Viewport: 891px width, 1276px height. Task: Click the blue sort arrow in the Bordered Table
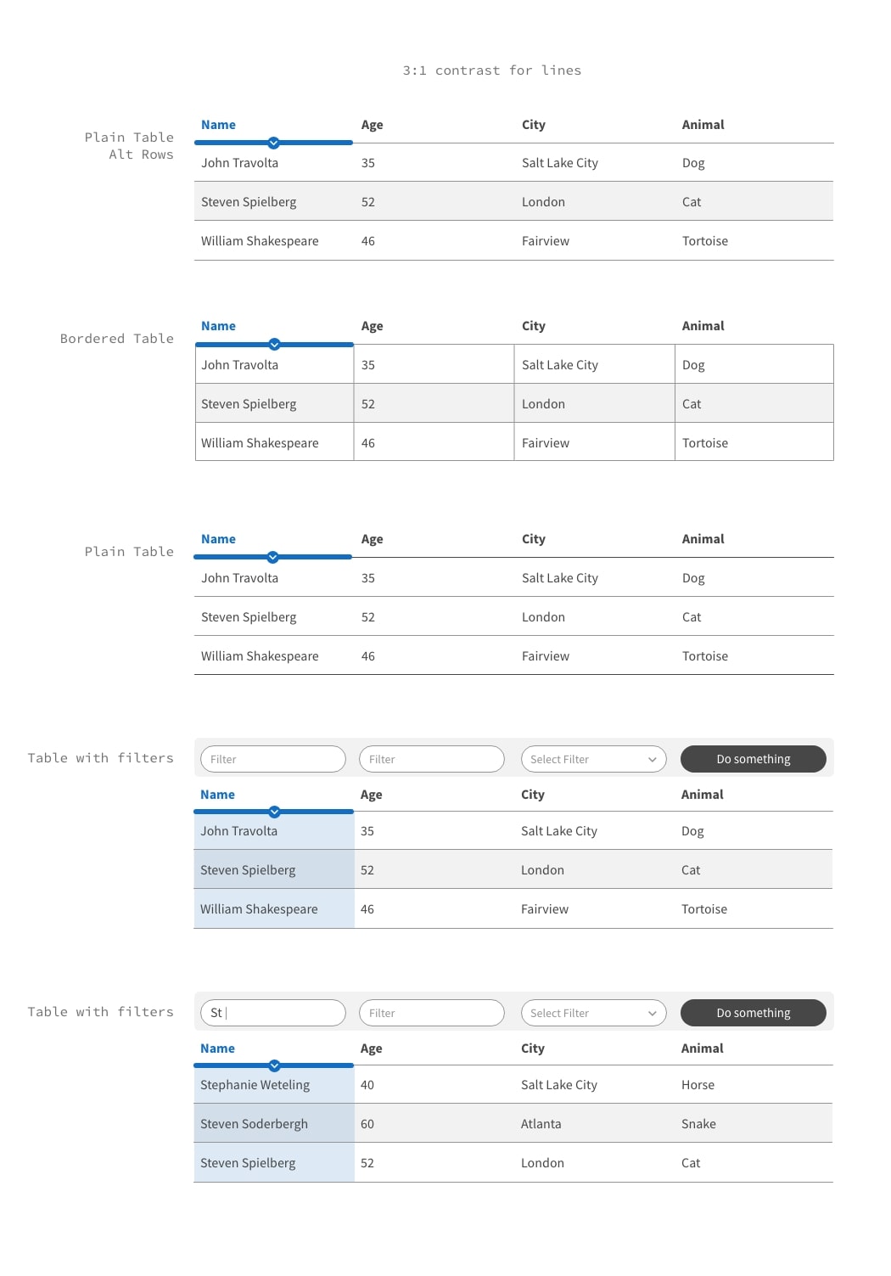click(x=273, y=345)
